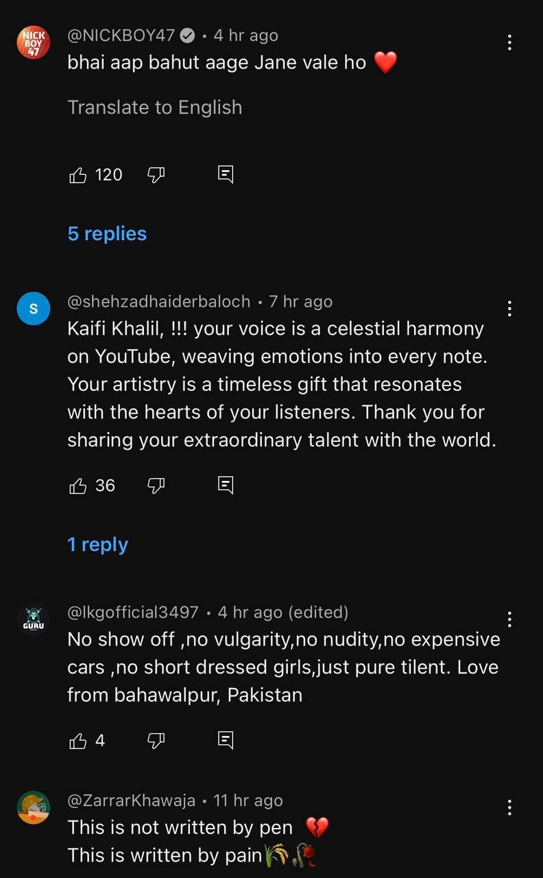Expand the 5 replies thread
The width and height of the screenshot is (543, 878).
[x=107, y=234]
